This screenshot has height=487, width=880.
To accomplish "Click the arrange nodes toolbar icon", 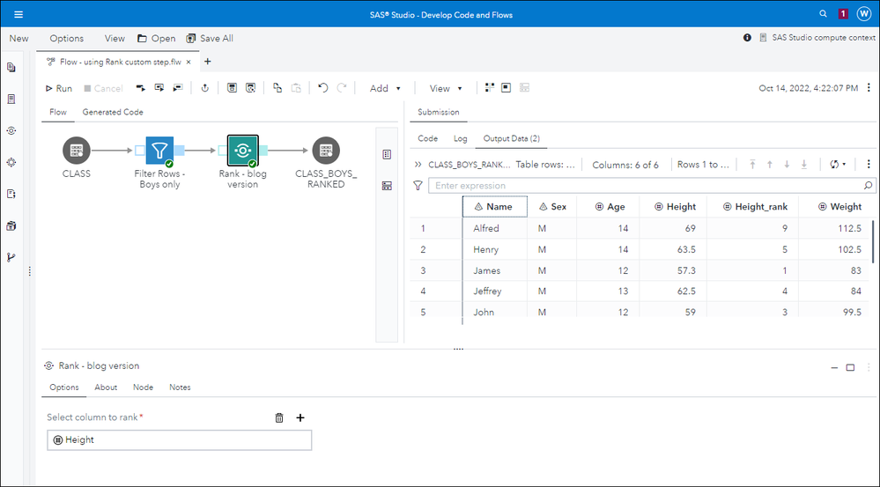I will 490,87.
